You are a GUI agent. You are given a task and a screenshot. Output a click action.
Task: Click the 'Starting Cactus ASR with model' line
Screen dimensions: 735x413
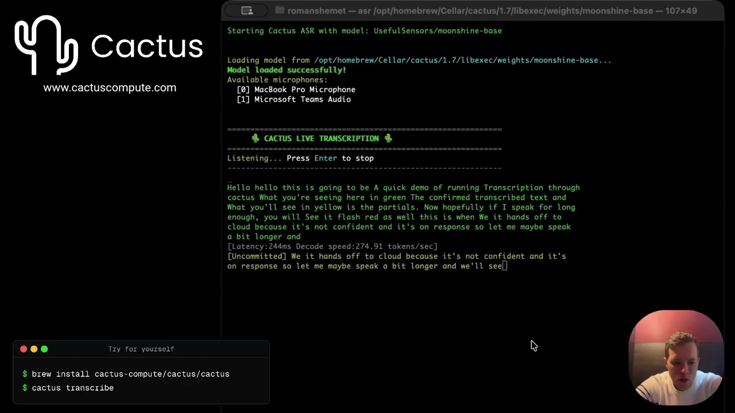[365, 31]
